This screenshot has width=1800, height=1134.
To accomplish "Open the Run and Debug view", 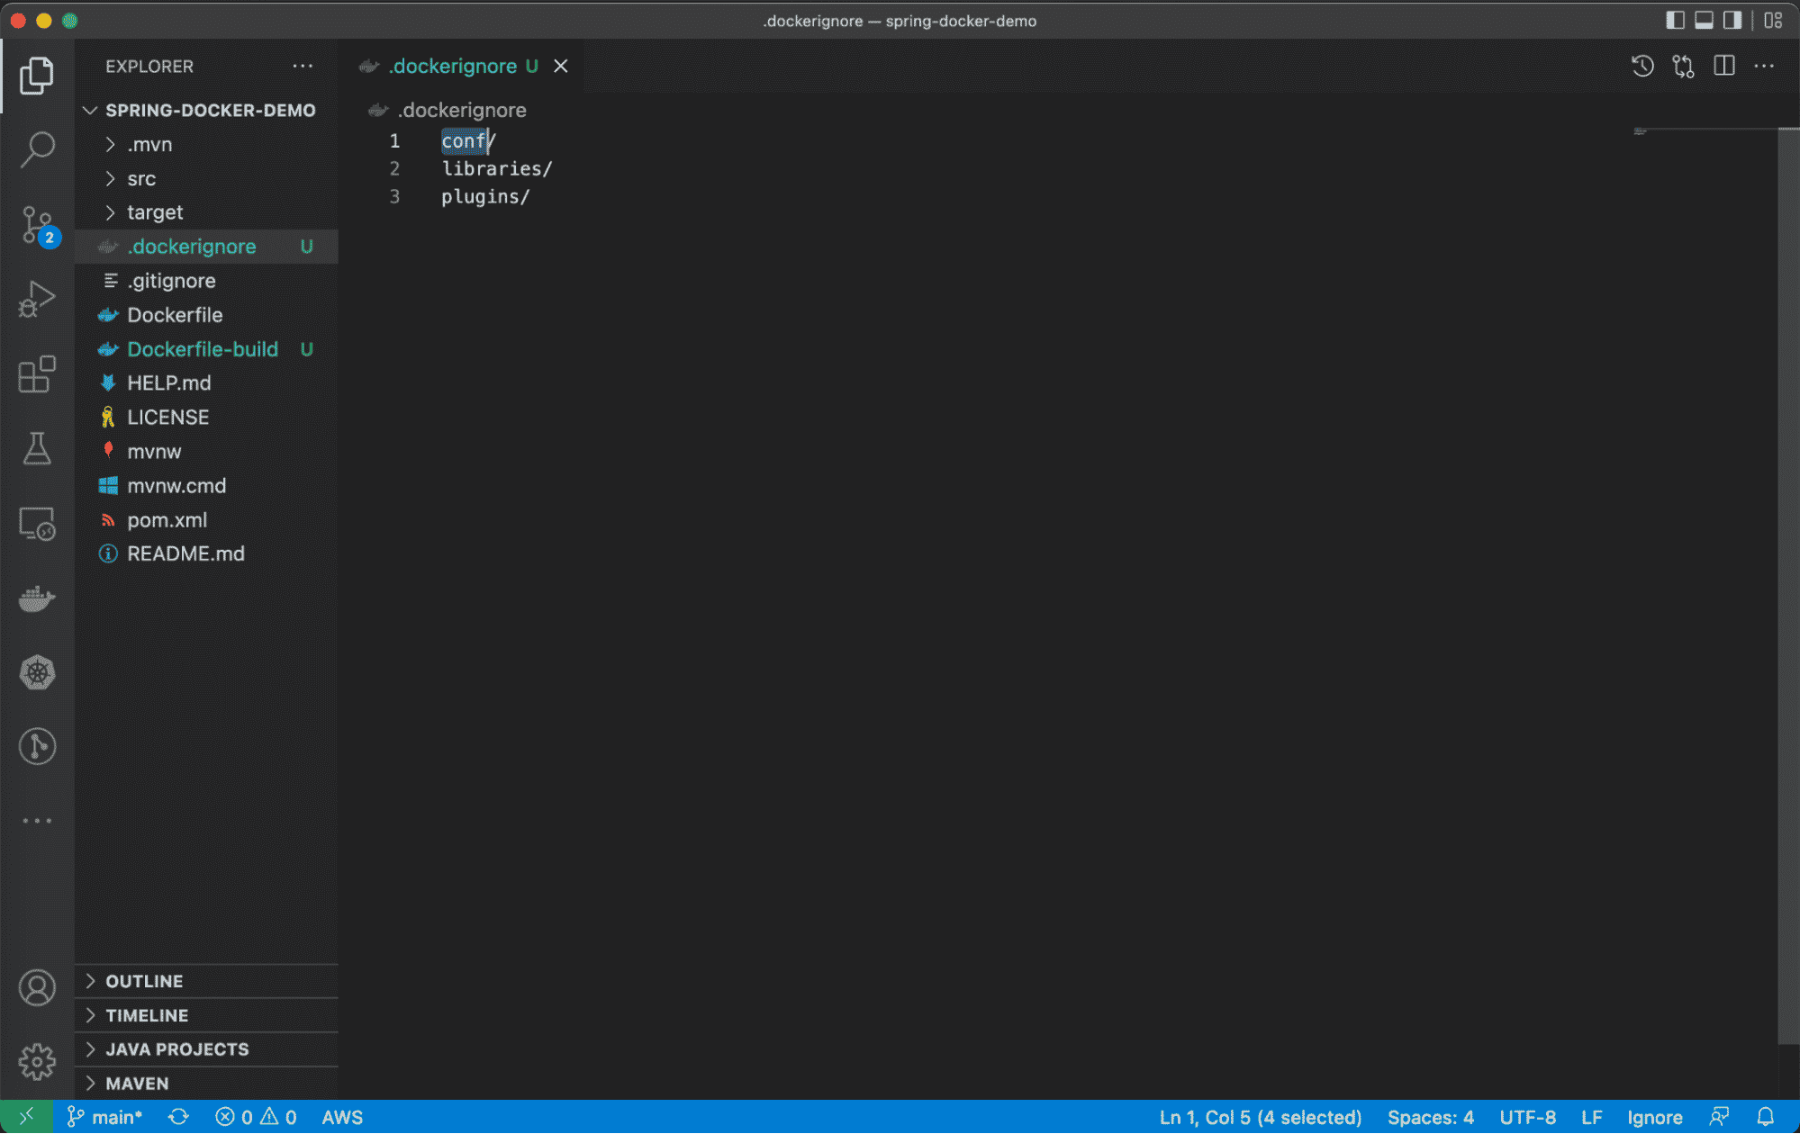I will [x=37, y=299].
